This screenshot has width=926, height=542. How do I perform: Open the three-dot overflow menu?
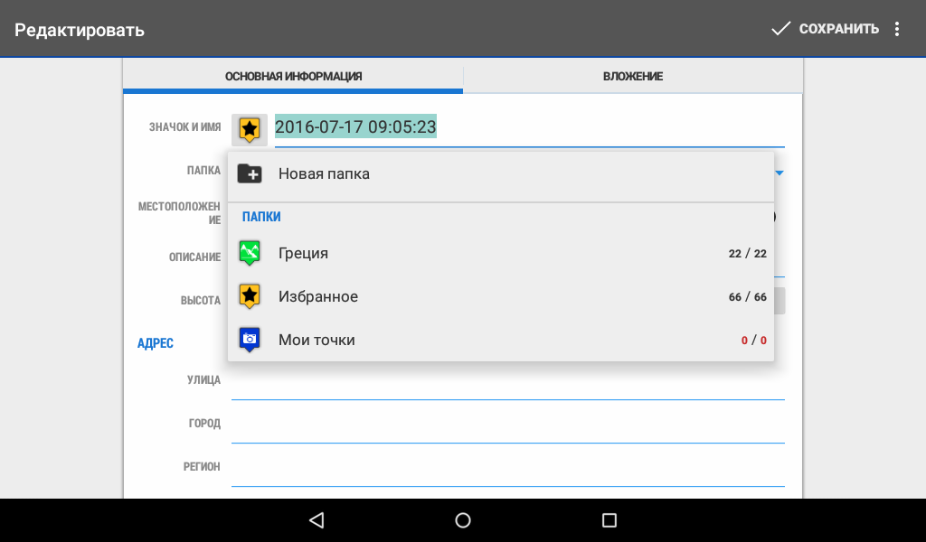[897, 29]
